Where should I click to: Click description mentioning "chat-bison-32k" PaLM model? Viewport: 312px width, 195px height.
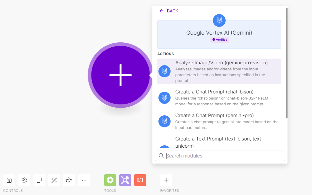(222, 101)
